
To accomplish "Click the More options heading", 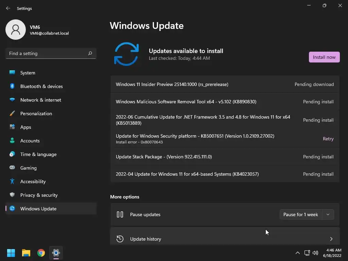I will [x=125, y=197].
